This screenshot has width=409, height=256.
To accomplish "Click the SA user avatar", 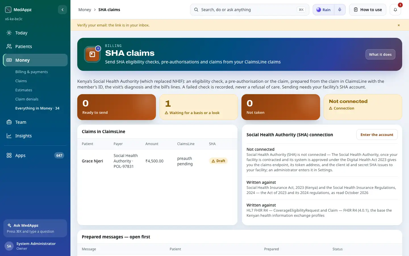I will (9, 246).
